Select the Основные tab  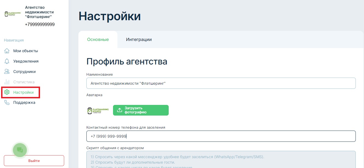coord(98,40)
